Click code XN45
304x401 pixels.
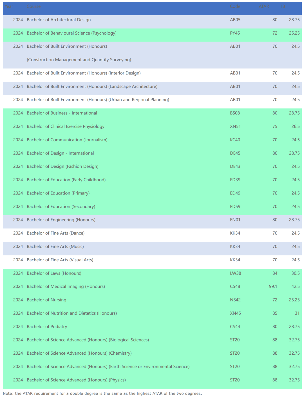click(x=235, y=313)
